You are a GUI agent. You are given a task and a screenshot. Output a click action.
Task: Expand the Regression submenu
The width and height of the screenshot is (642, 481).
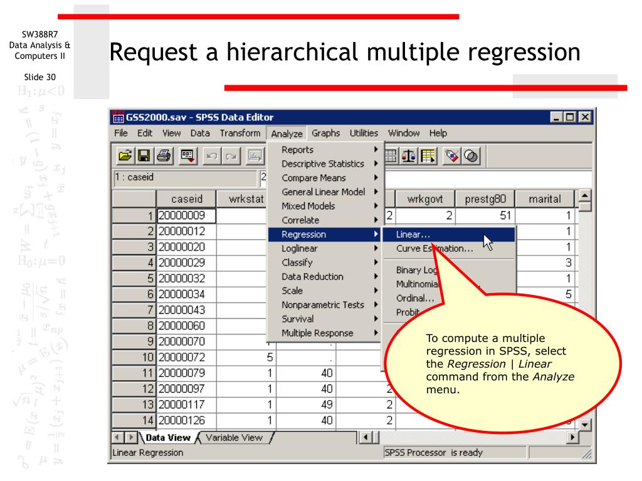click(325, 234)
